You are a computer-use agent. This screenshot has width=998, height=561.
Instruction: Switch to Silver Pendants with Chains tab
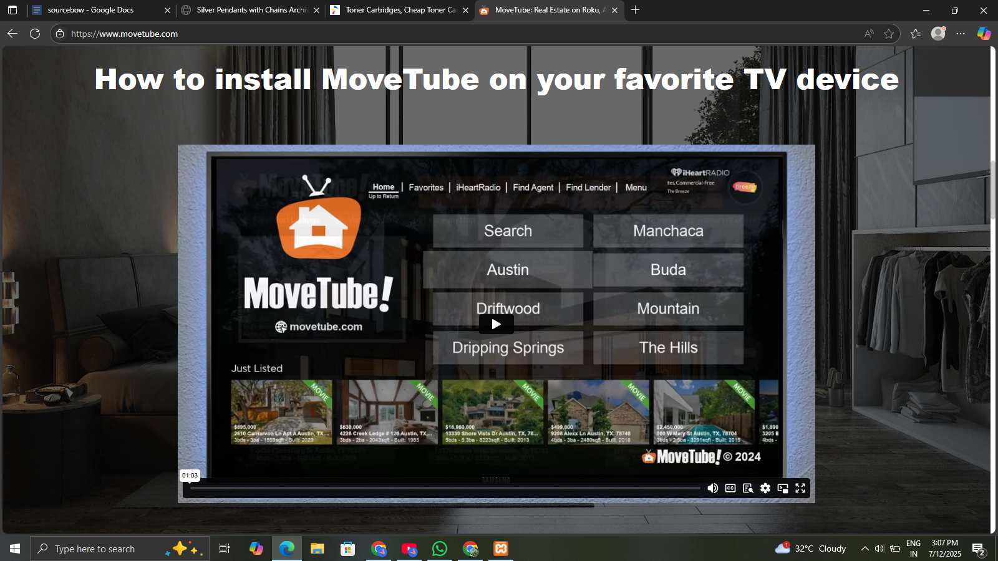[x=251, y=10]
